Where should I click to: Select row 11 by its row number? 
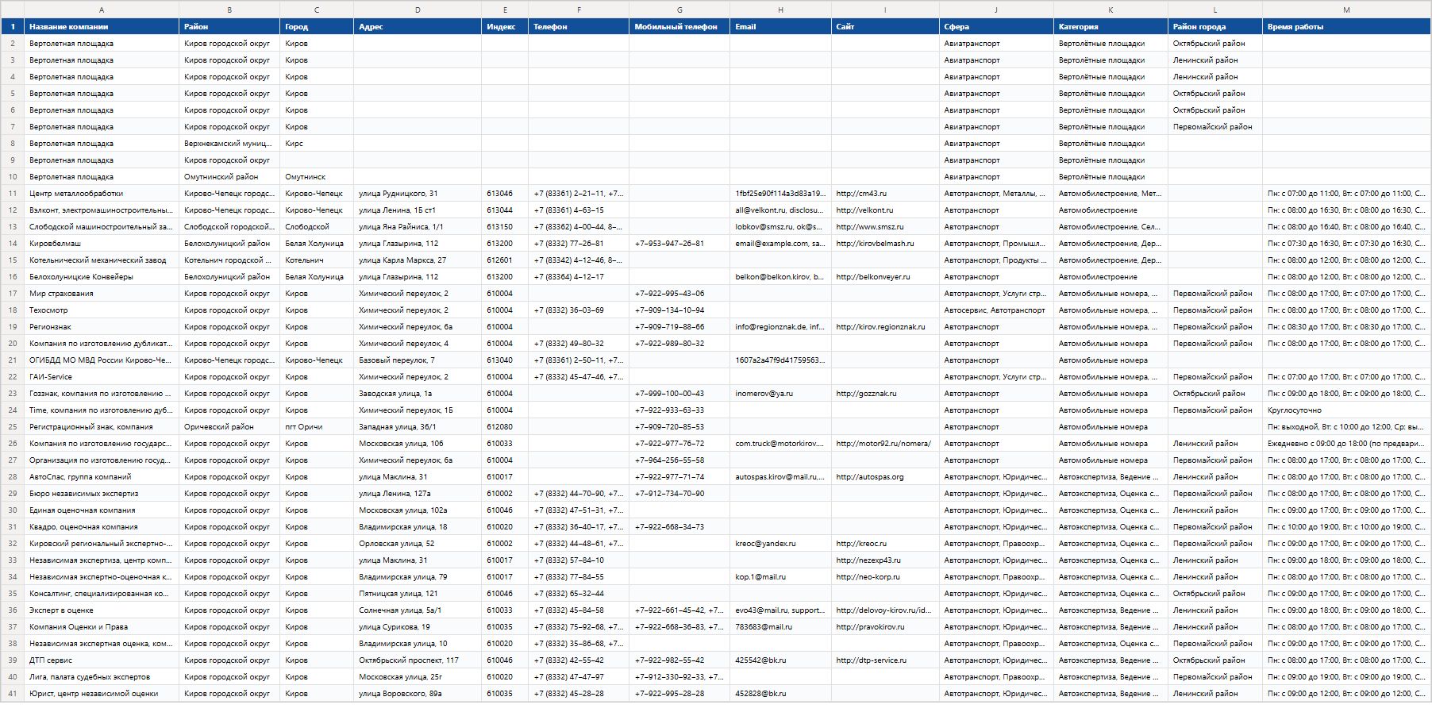tap(13, 194)
